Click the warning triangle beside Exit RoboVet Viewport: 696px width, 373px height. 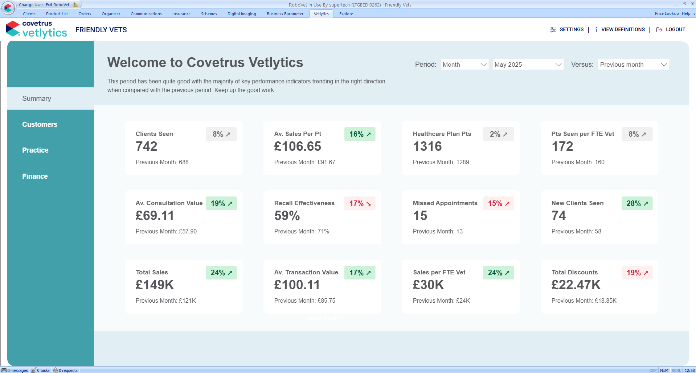pos(74,4)
